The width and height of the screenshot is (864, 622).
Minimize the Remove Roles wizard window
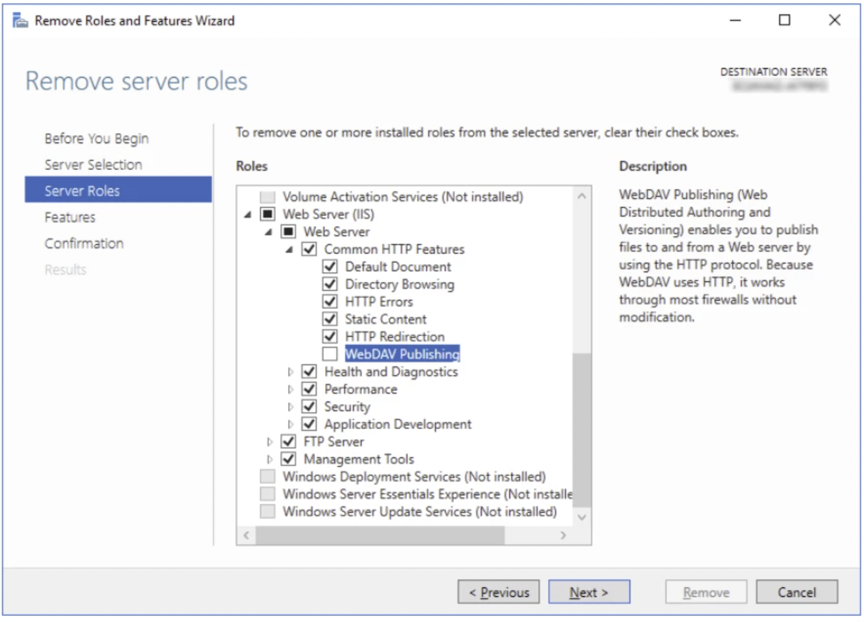pos(735,20)
